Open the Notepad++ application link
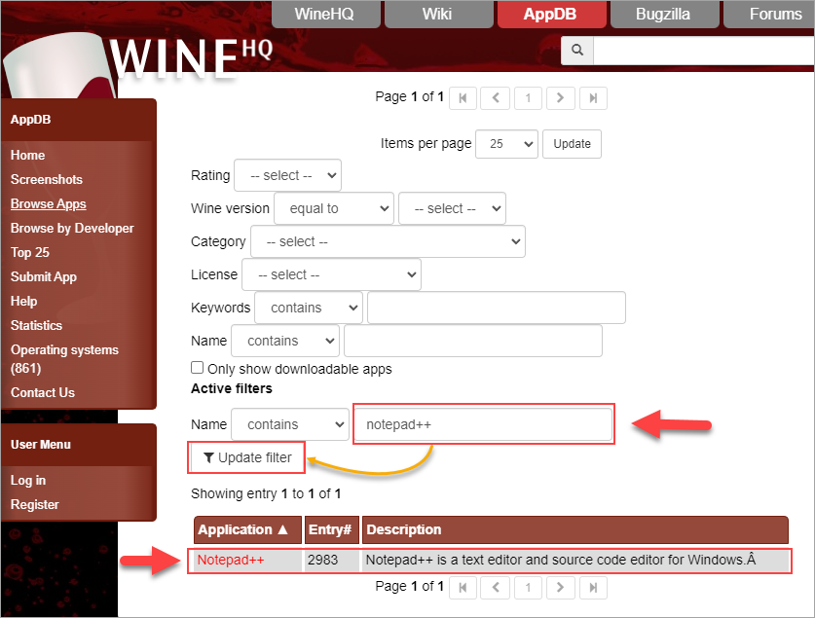Screen dimensions: 815x618 230,560
